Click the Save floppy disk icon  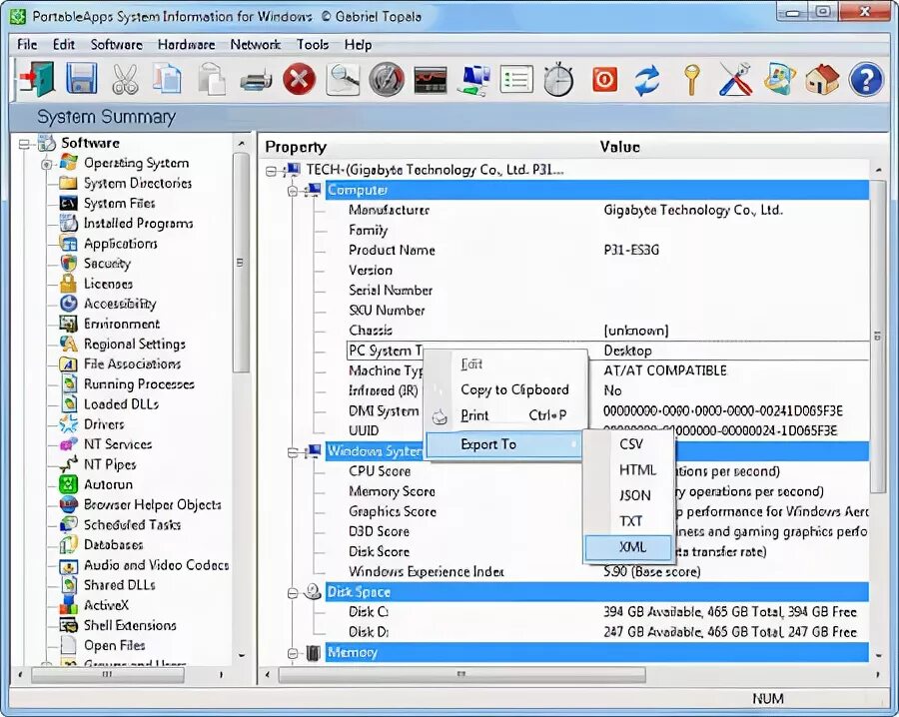pyautogui.click(x=82, y=79)
